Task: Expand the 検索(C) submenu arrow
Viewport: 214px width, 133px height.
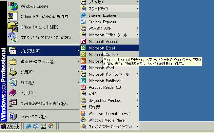Action: (78, 82)
